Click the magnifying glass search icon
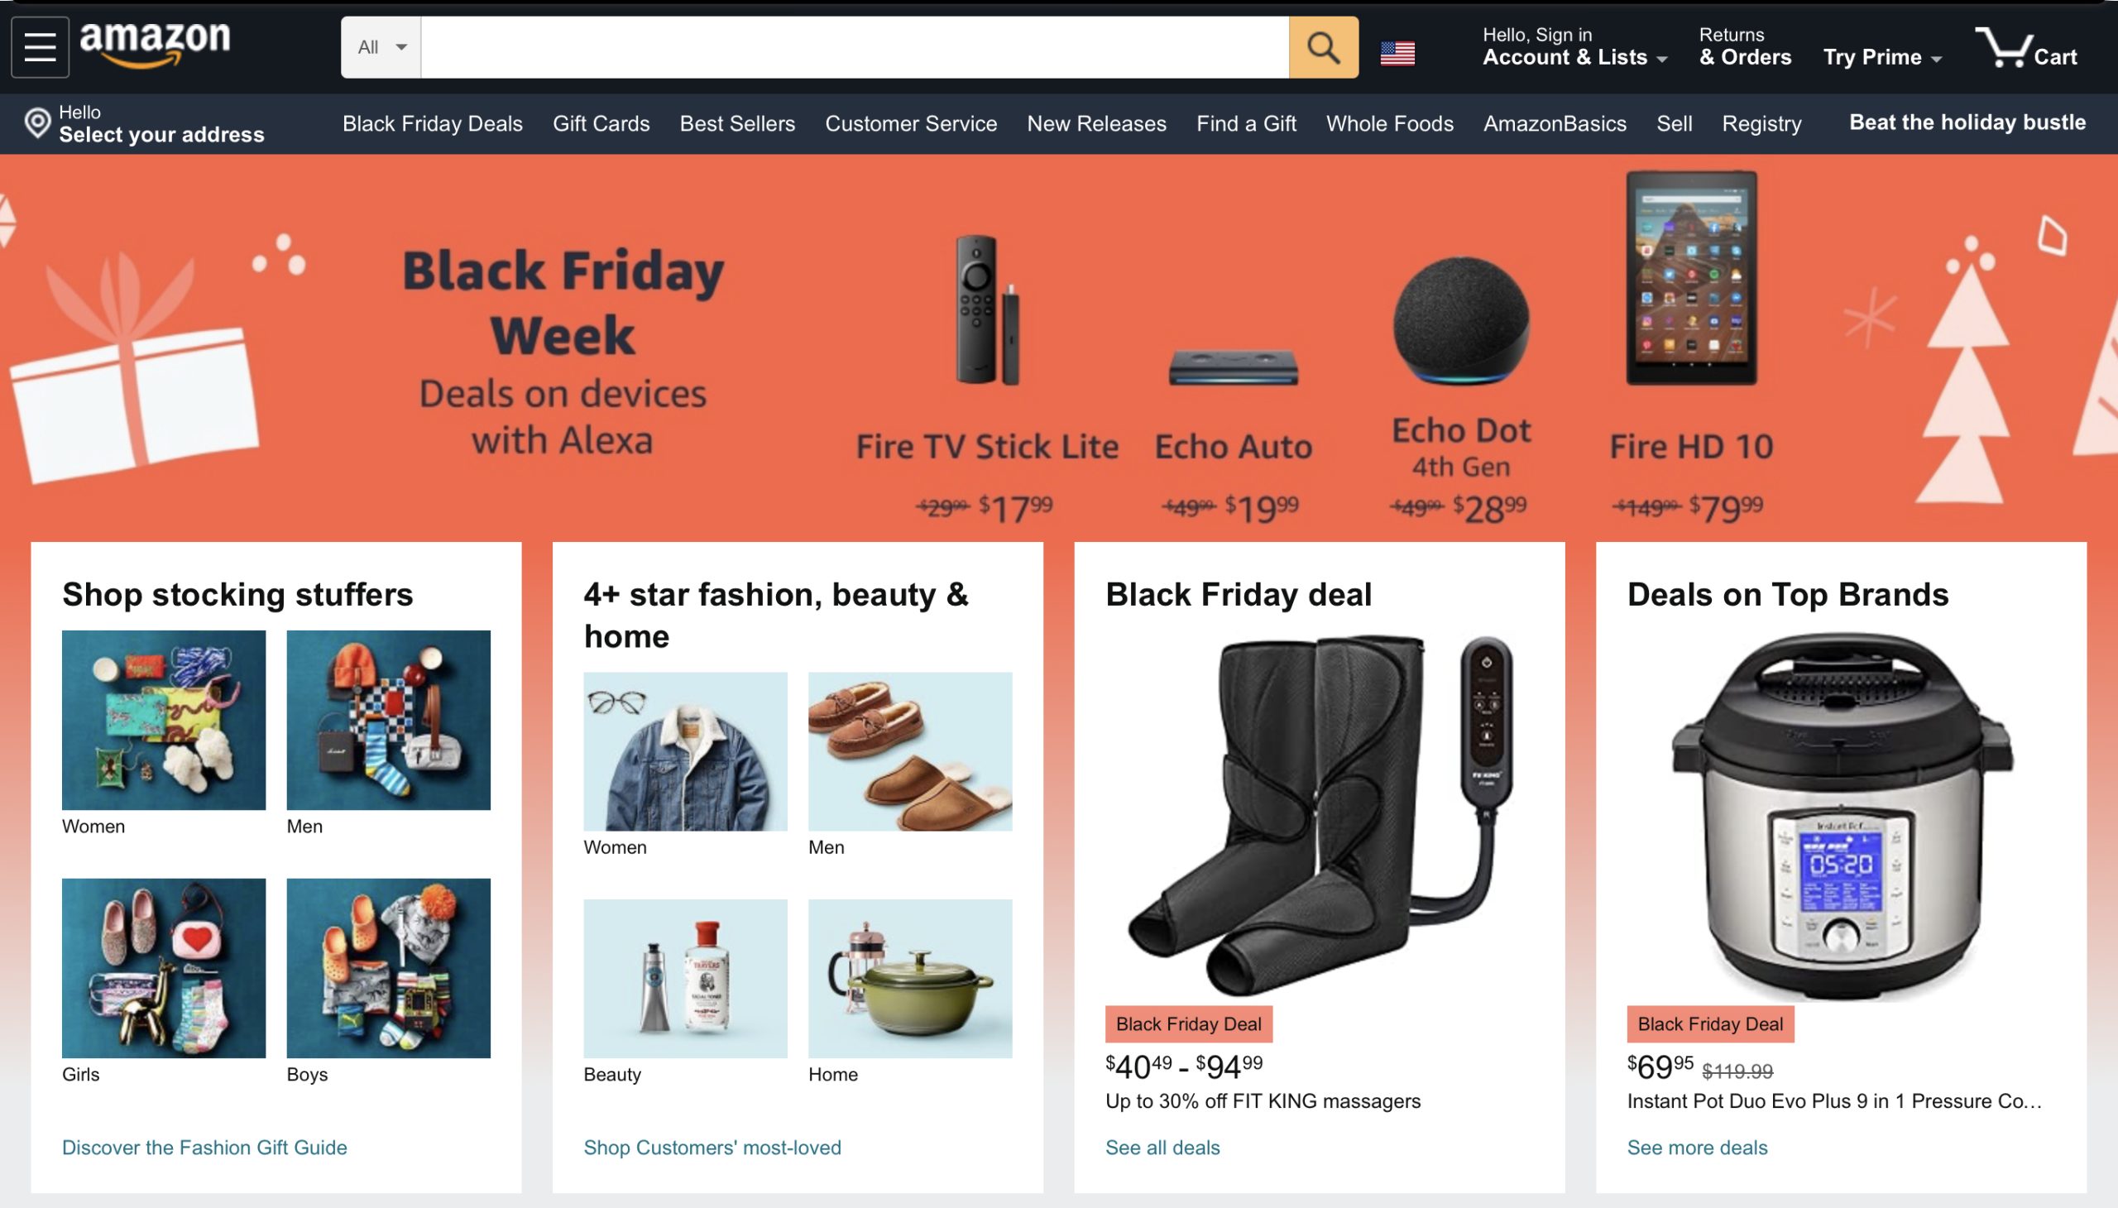 (x=1321, y=46)
